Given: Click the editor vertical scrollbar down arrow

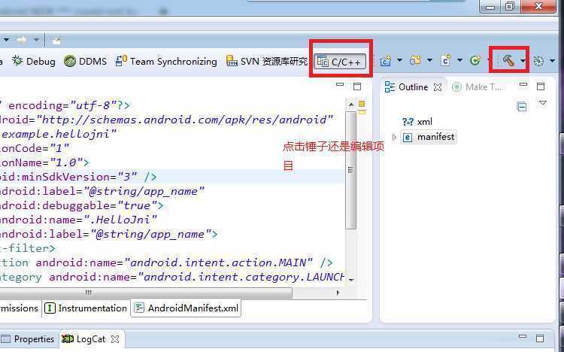Looking at the screenshot, I should pyautogui.click(x=351, y=280).
